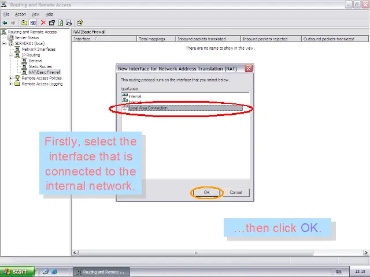370x277 pixels.
Task: Click the system tray clock
Action: coord(360,272)
